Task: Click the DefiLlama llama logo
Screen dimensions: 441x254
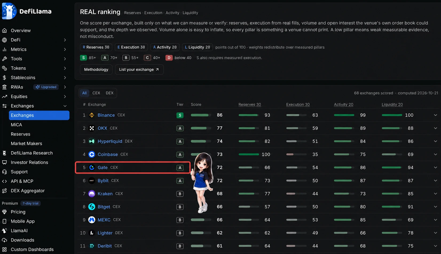Action: (x=9, y=11)
